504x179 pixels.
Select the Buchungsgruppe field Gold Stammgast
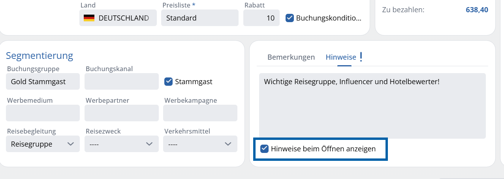[x=43, y=82]
